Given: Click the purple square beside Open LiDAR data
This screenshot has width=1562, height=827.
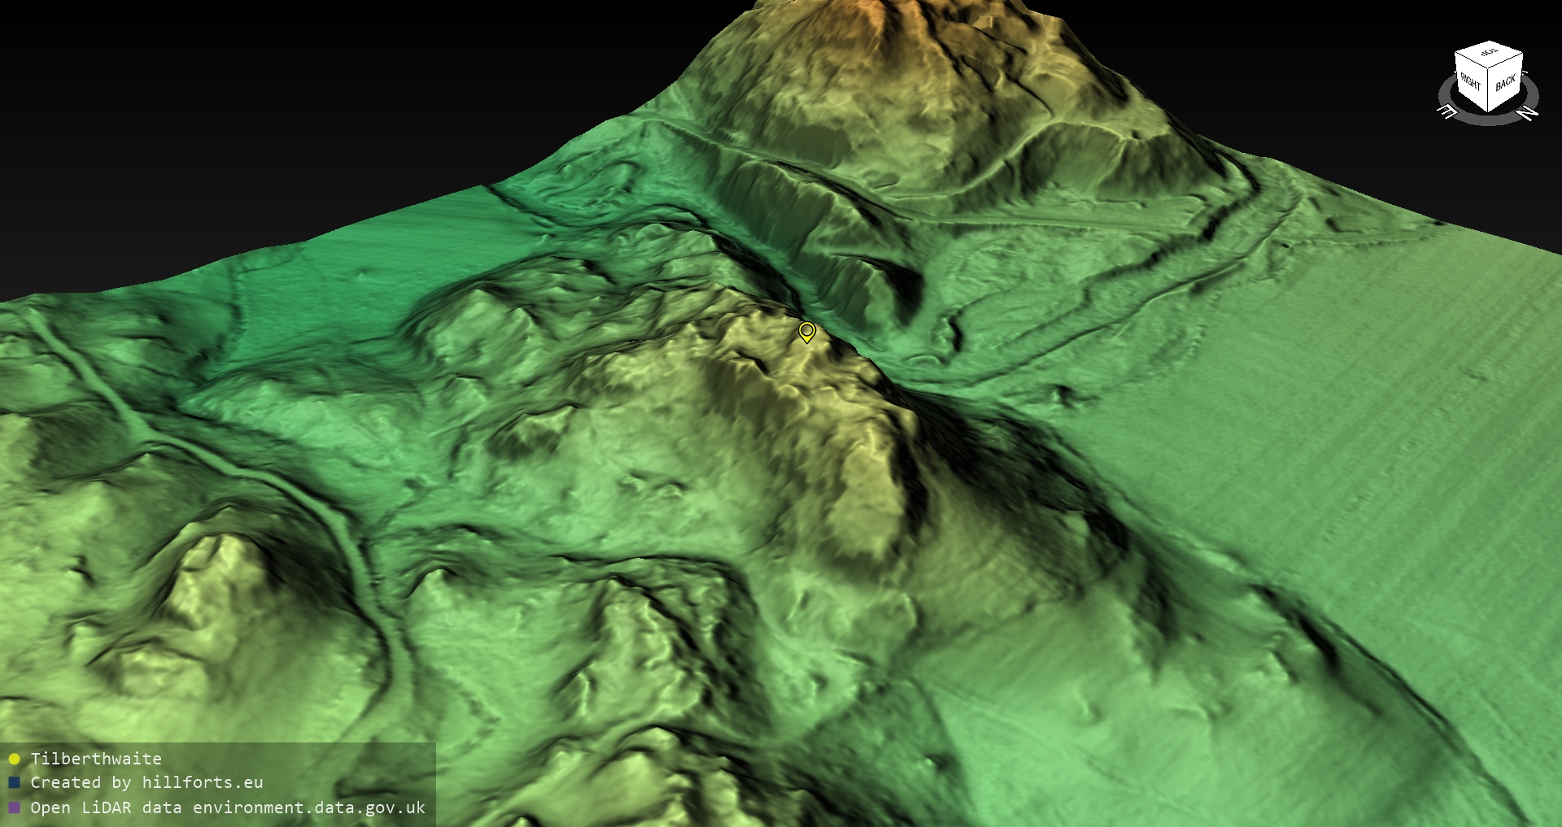Looking at the screenshot, I should pyautogui.click(x=14, y=807).
